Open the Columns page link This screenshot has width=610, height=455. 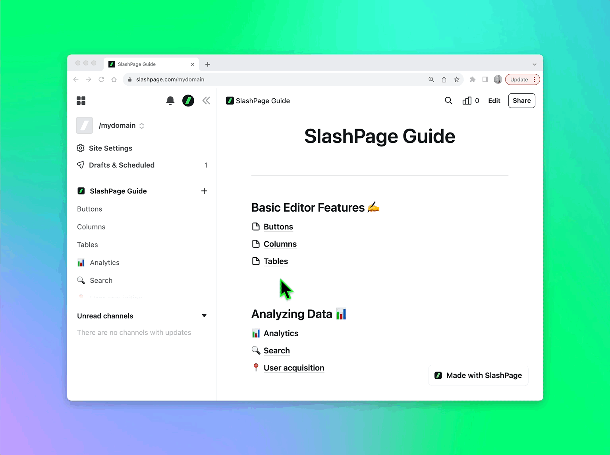[x=280, y=244]
